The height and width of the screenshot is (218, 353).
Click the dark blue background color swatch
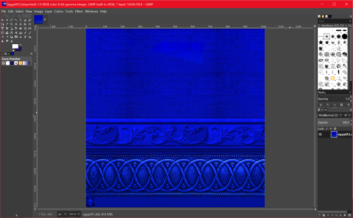[x=20, y=49]
